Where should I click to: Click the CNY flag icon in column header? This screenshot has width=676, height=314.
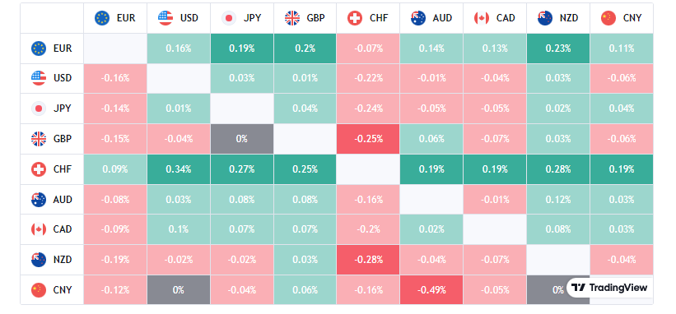click(608, 18)
